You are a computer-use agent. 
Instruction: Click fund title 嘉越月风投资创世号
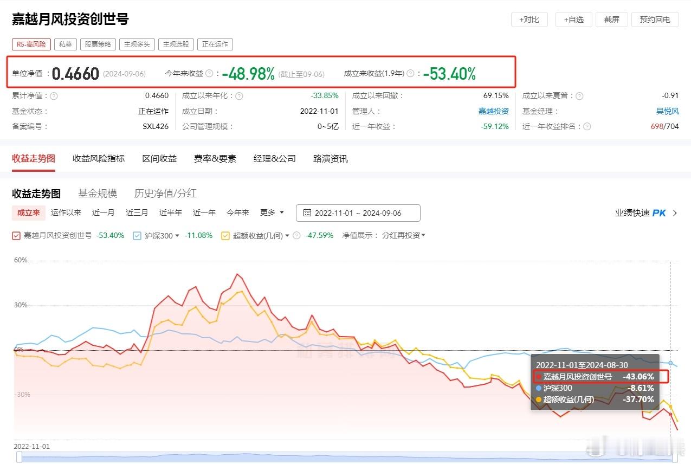click(70, 20)
